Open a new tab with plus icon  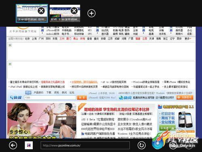tap(92, 13)
